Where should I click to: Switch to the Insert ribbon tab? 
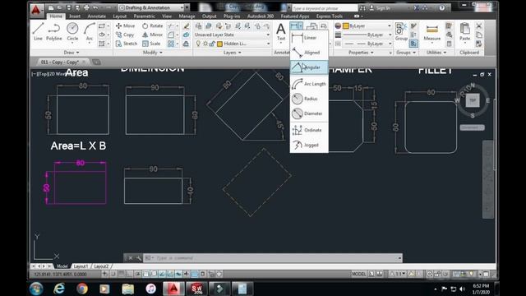(x=75, y=16)
